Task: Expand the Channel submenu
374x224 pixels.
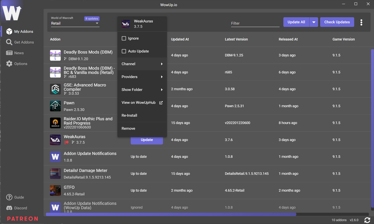Action: point(142,64)
